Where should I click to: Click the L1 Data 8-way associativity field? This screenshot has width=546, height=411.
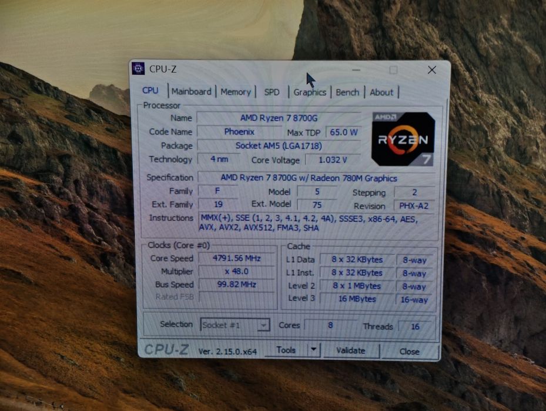point(415,260)
